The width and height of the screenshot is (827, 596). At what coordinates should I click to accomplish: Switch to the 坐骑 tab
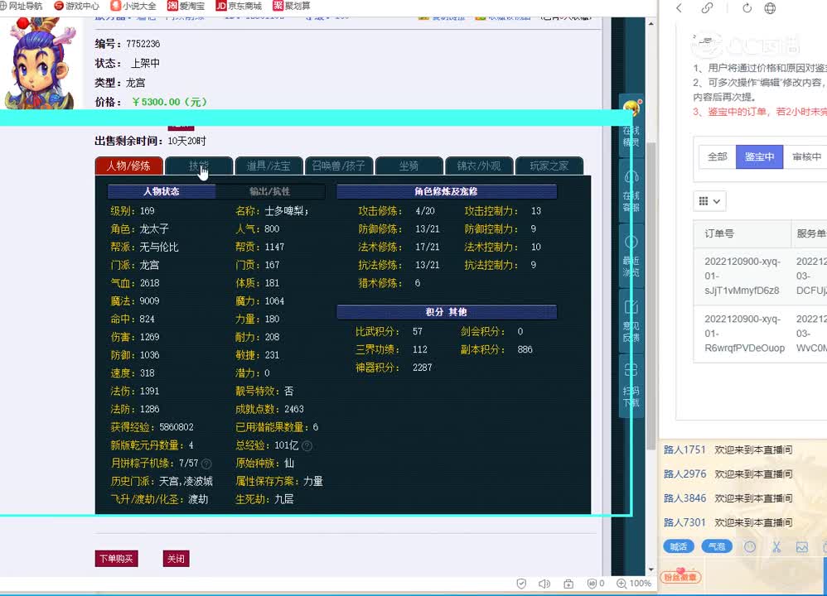[409, 166]
